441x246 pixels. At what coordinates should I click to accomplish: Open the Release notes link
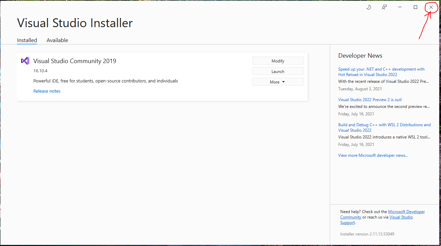[47, 91]
